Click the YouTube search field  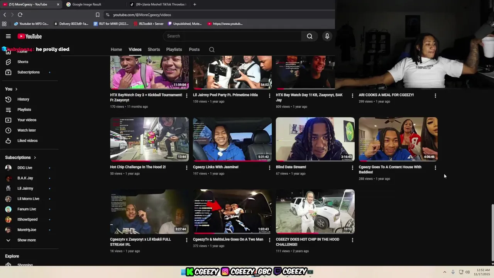232,36
